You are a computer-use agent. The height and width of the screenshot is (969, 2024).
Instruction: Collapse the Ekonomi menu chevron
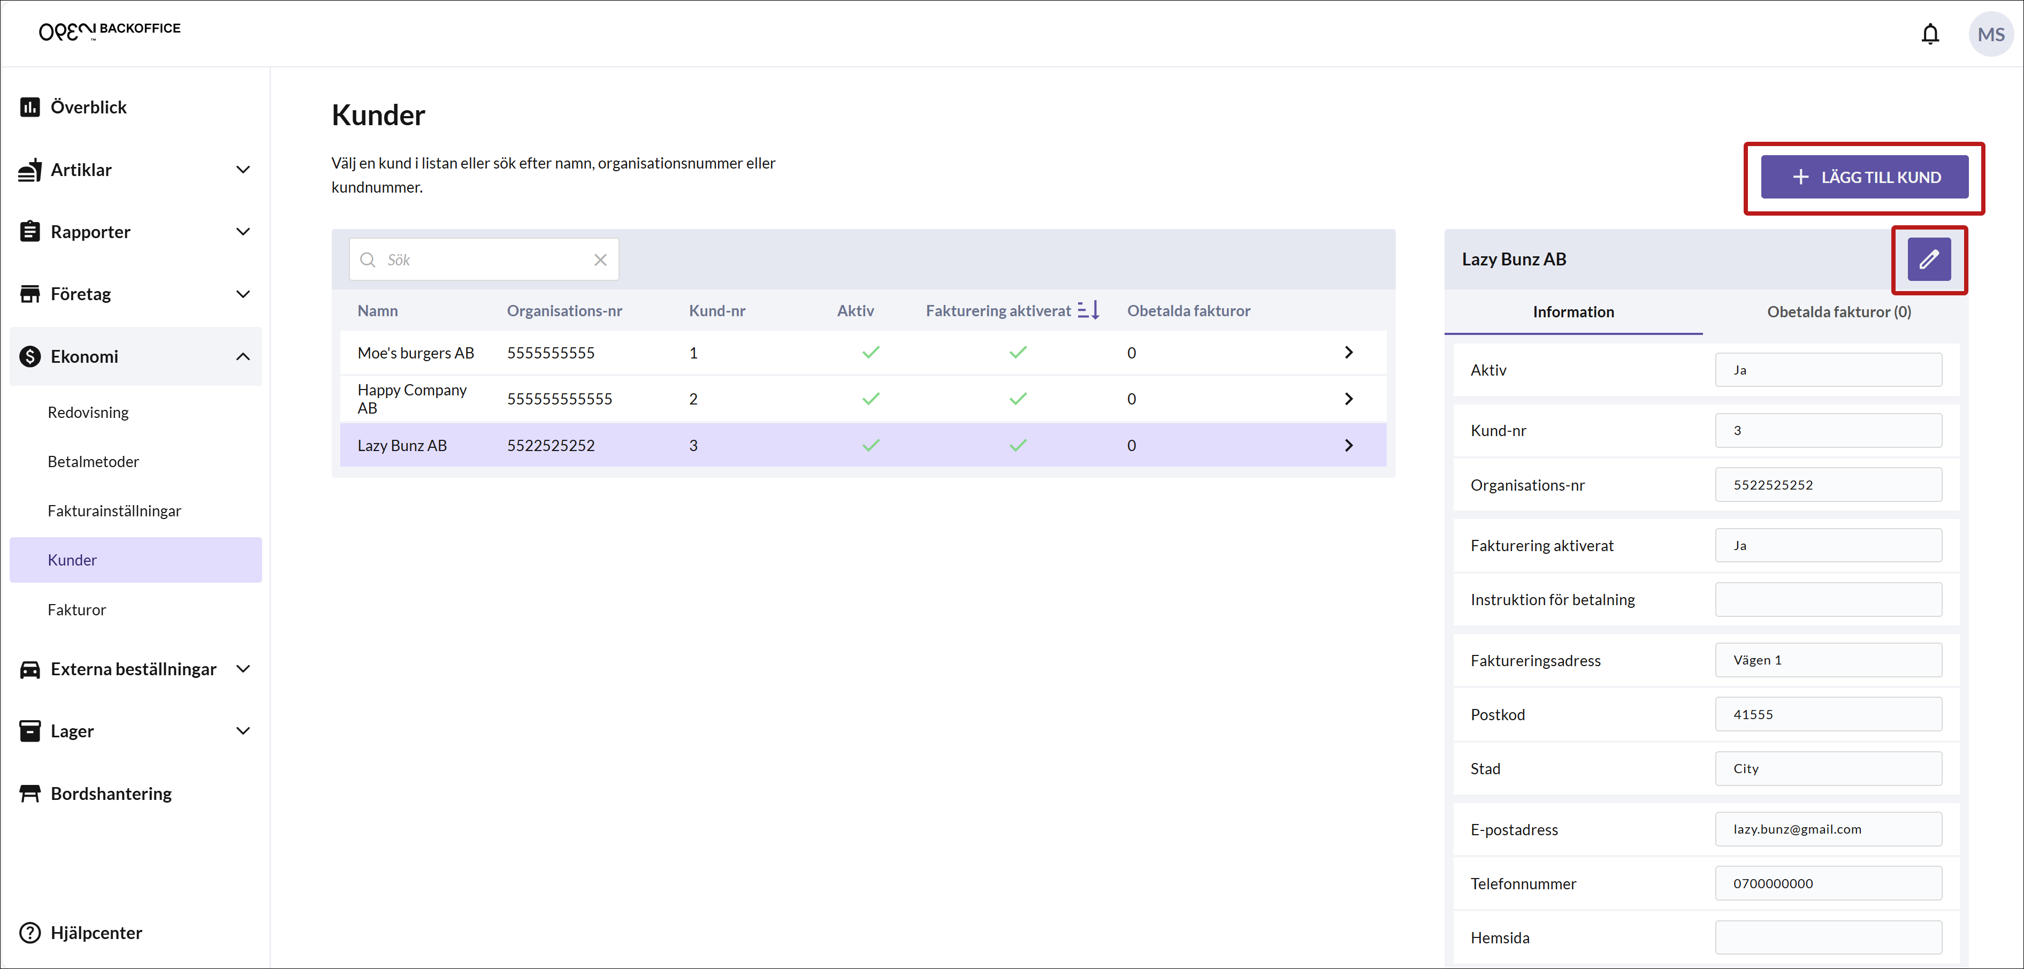pos(243,356)
